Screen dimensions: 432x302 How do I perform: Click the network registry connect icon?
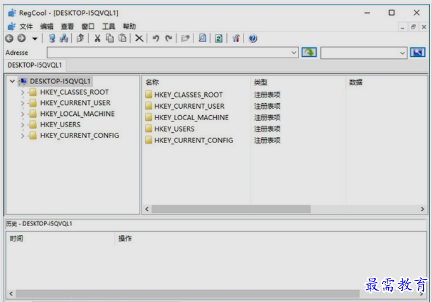(64, 38)
